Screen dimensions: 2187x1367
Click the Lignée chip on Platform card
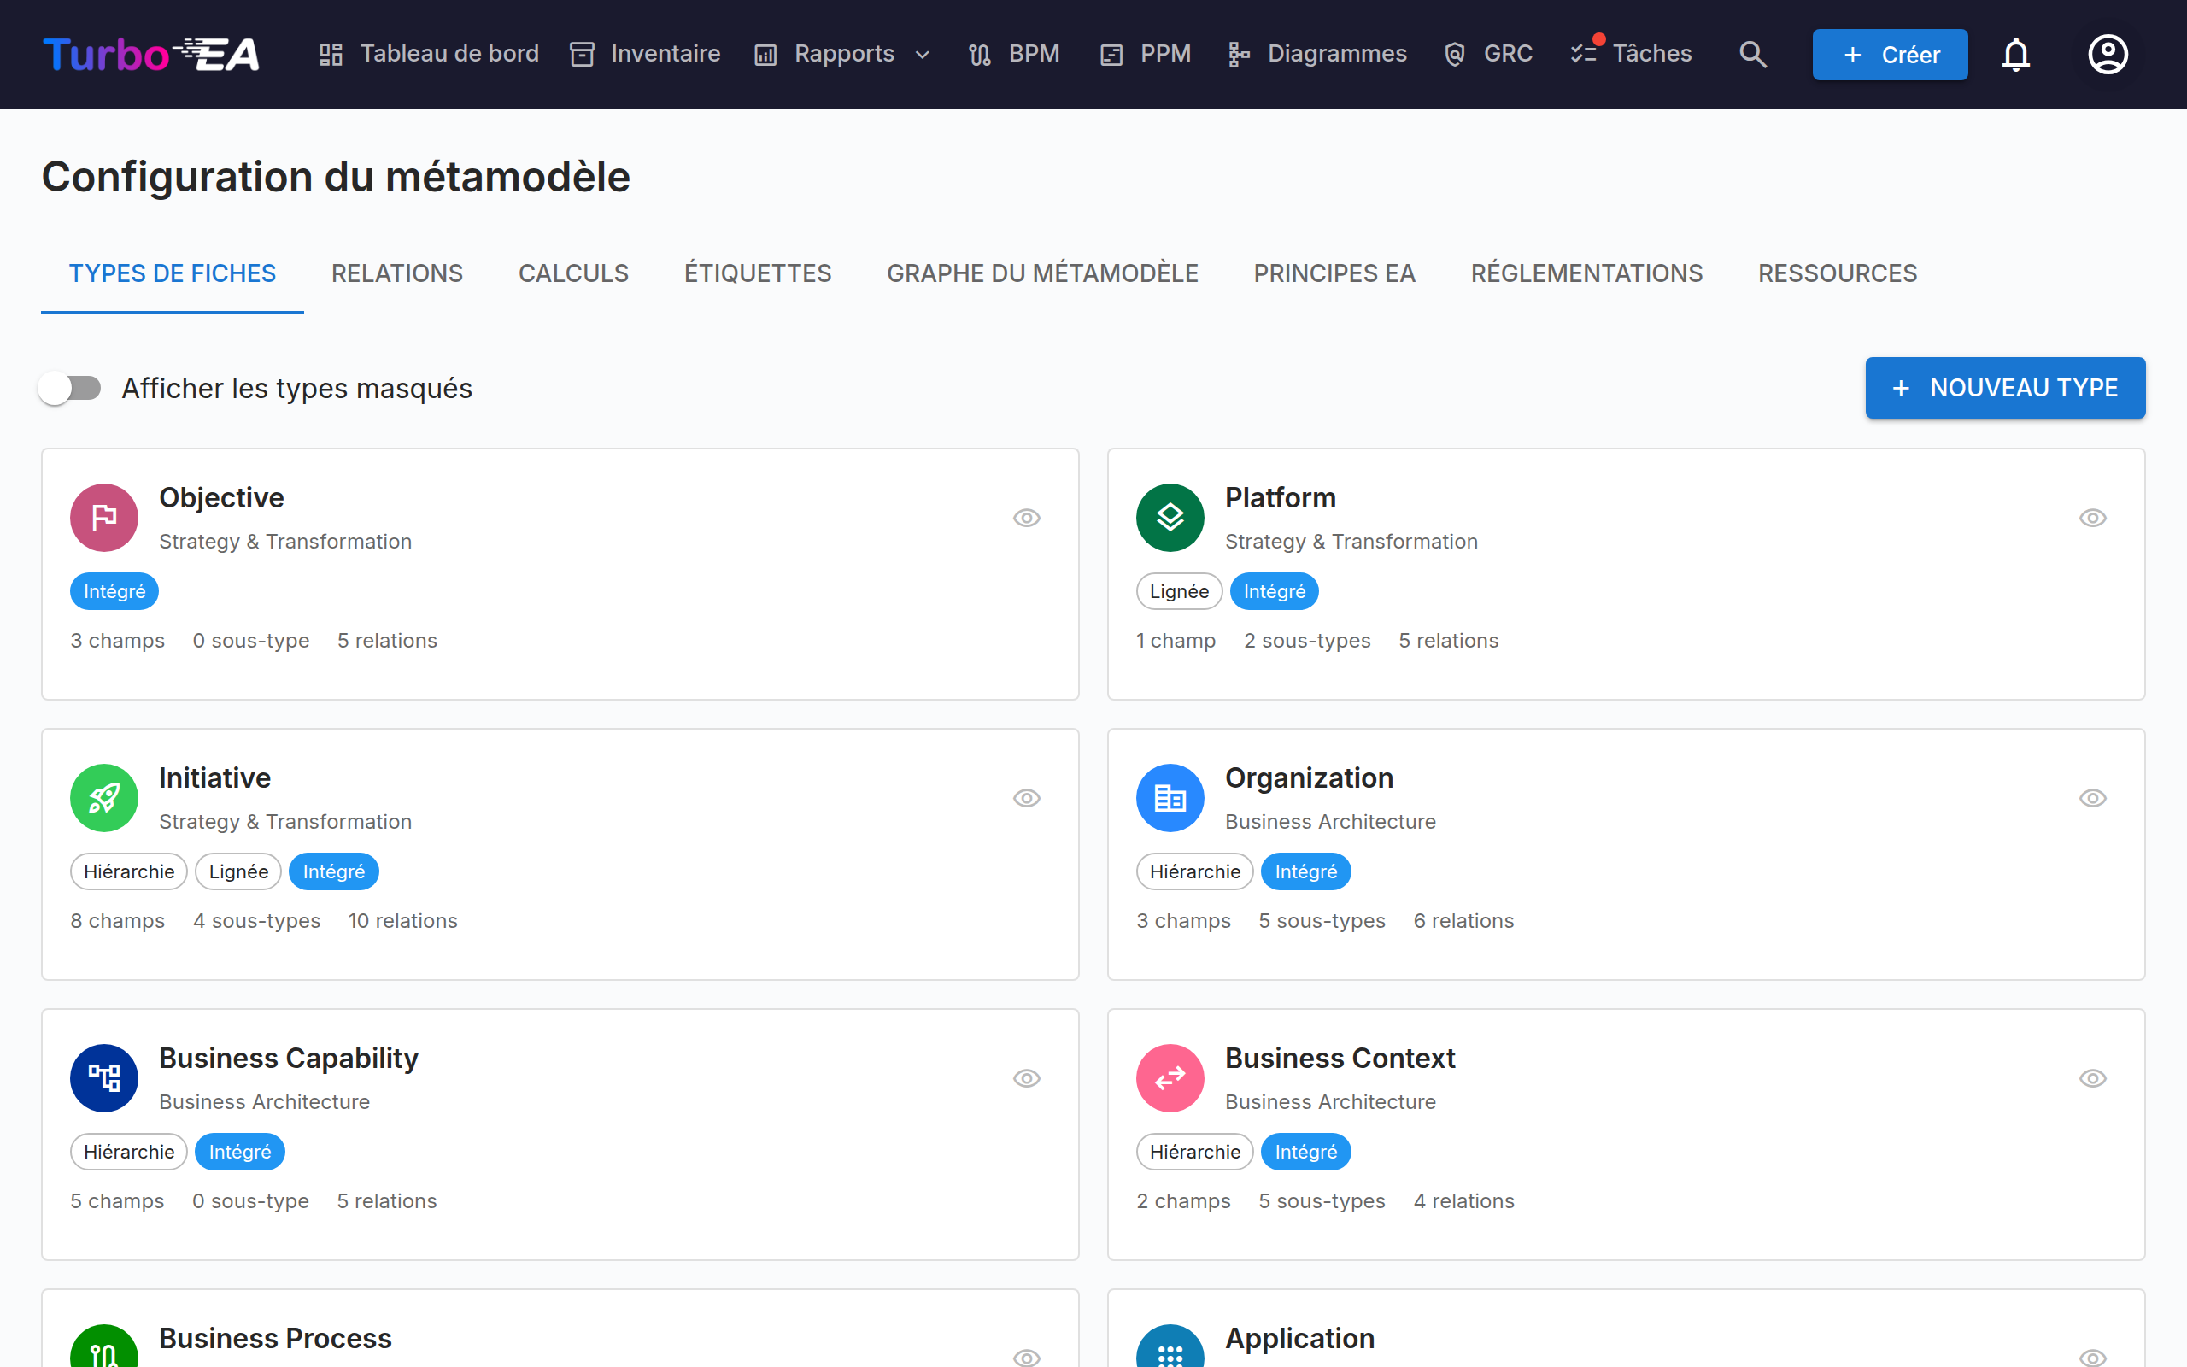[x=1178, y=591]
